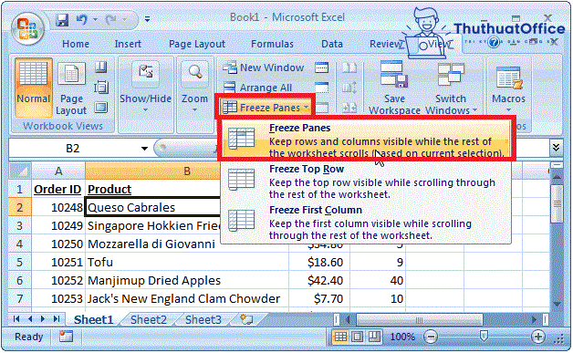573x353 pixels.
Task: Click the Office button logo
Action: [27, 28]
